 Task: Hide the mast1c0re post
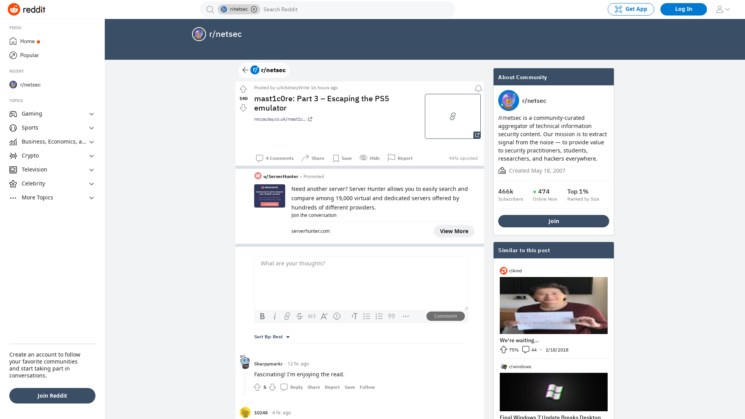[370, 158]
